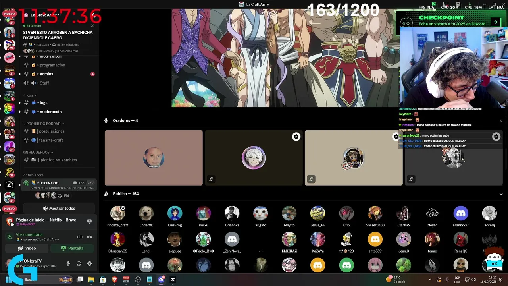508x286 pixels.
Task: Disconnect from voice with hang-up icon
Action: coord(89,237)
